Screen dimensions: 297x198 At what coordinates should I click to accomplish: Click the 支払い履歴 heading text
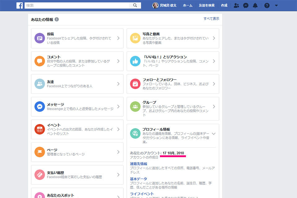(55, 173)
